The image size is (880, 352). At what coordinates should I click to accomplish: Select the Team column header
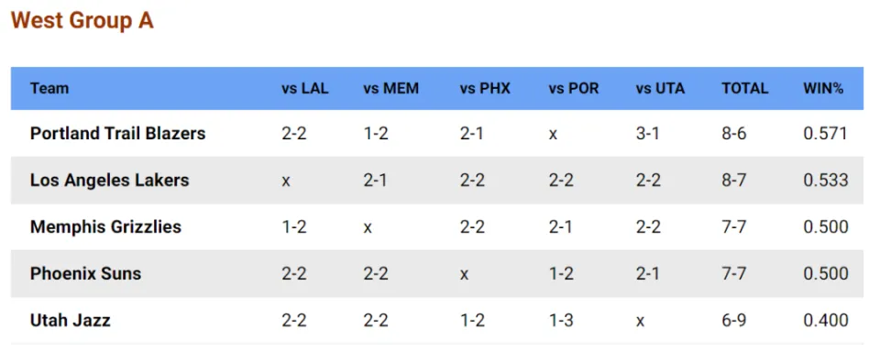(x=49, y=88)
